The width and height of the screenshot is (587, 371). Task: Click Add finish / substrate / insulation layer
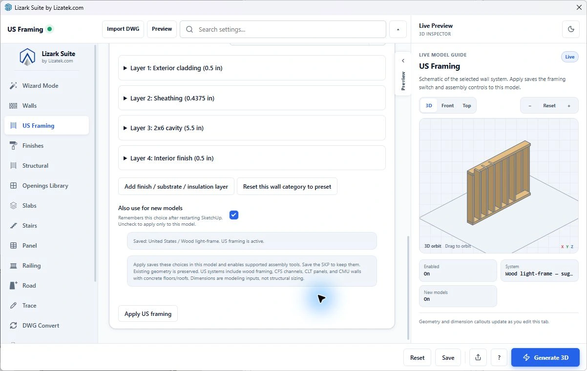(176, 186)
